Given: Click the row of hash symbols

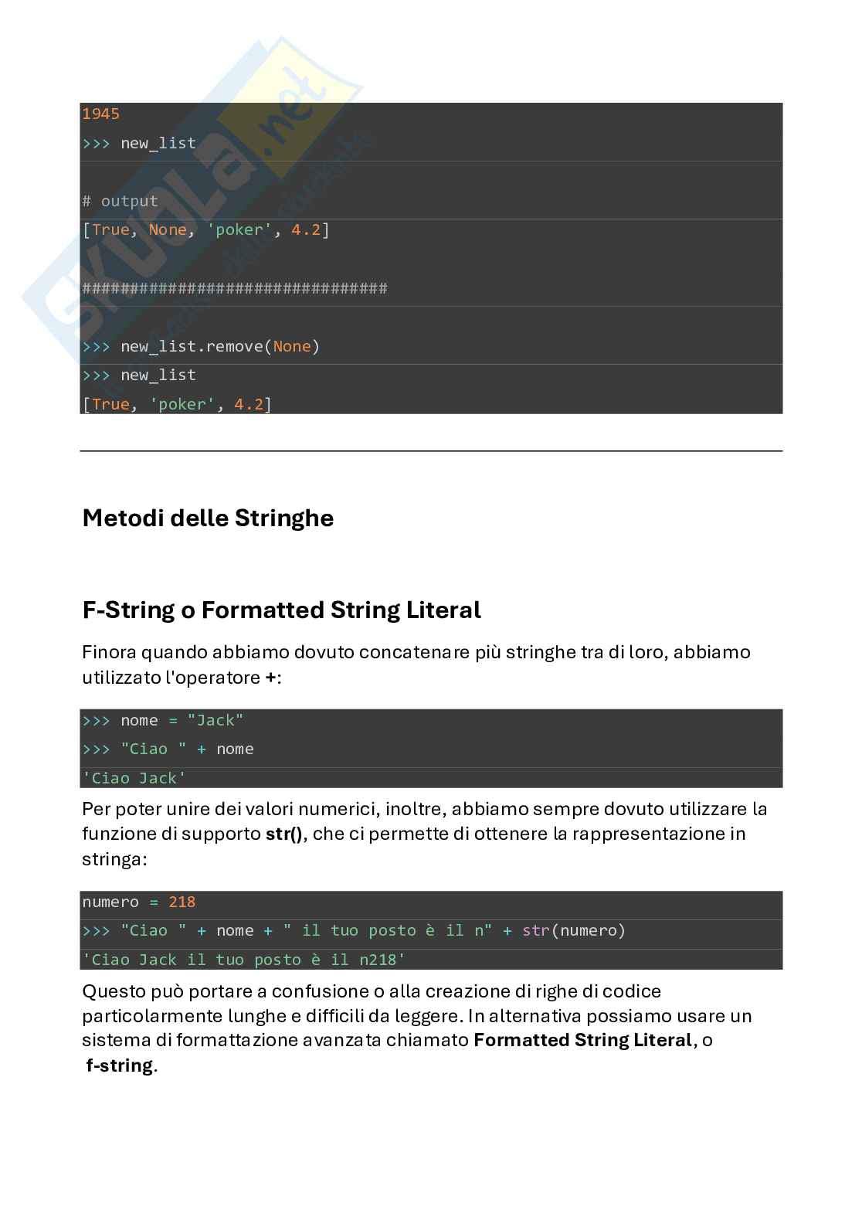Looking at the screenshot, I should tap(235, 288).
